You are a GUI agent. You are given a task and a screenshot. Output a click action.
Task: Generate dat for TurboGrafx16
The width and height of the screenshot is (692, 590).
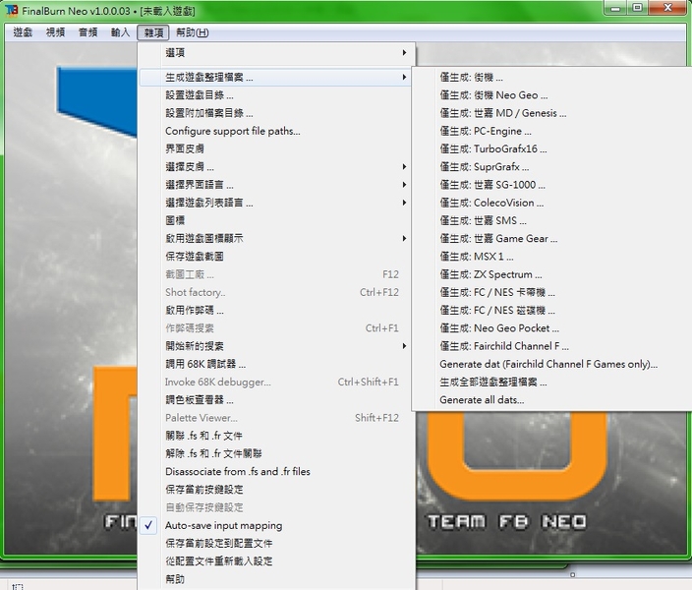[x=552, y=148]
